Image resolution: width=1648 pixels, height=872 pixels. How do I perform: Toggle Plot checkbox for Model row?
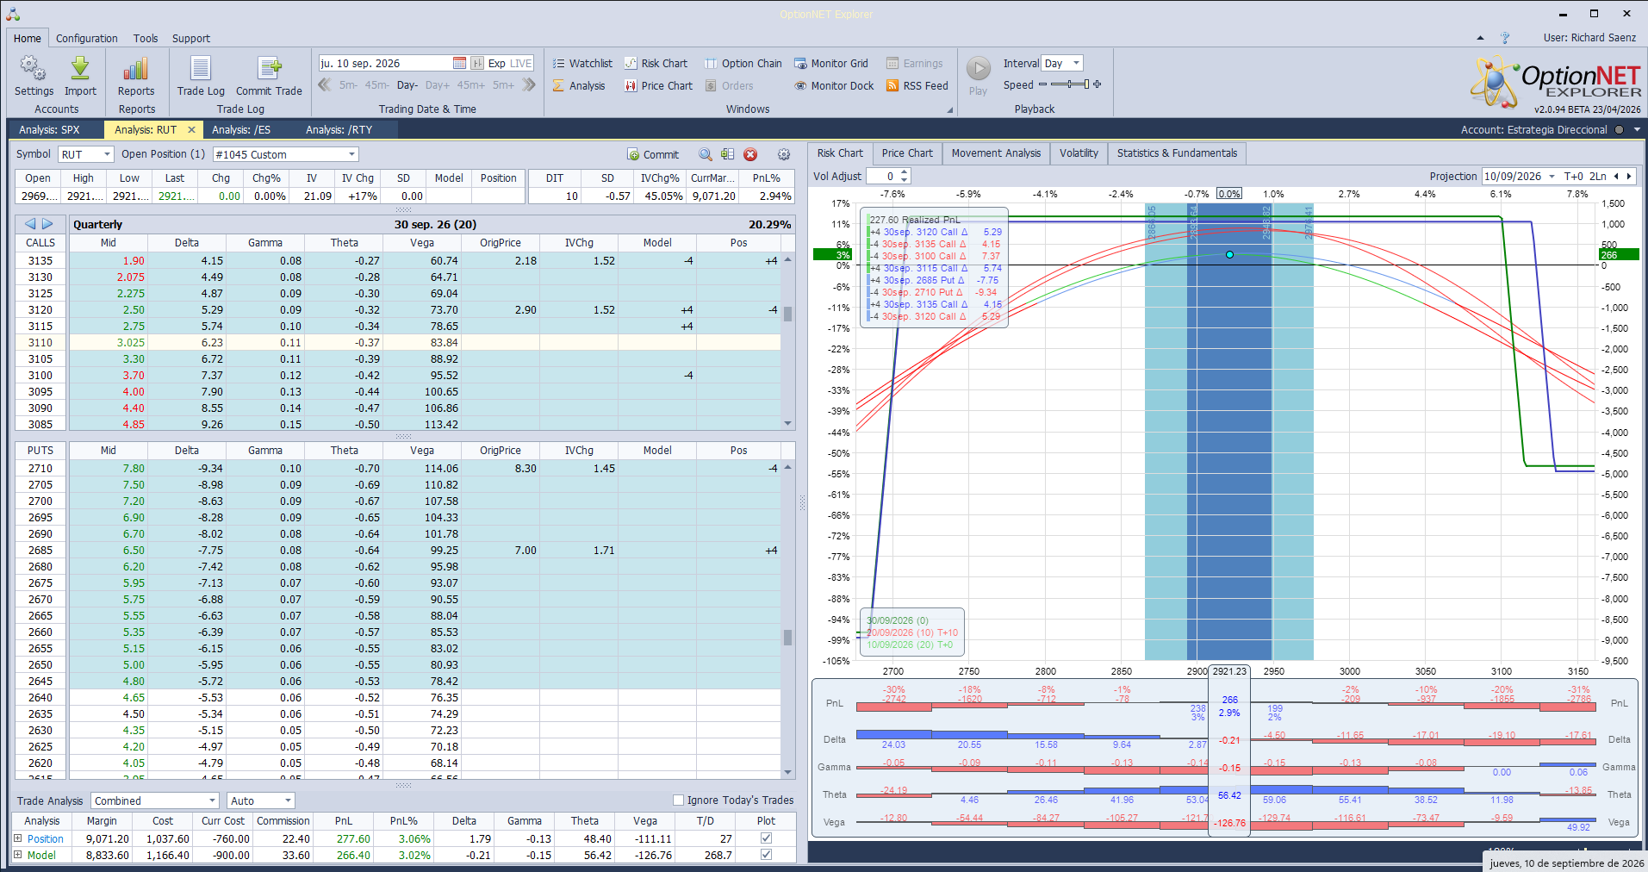[x=766, y=855]
